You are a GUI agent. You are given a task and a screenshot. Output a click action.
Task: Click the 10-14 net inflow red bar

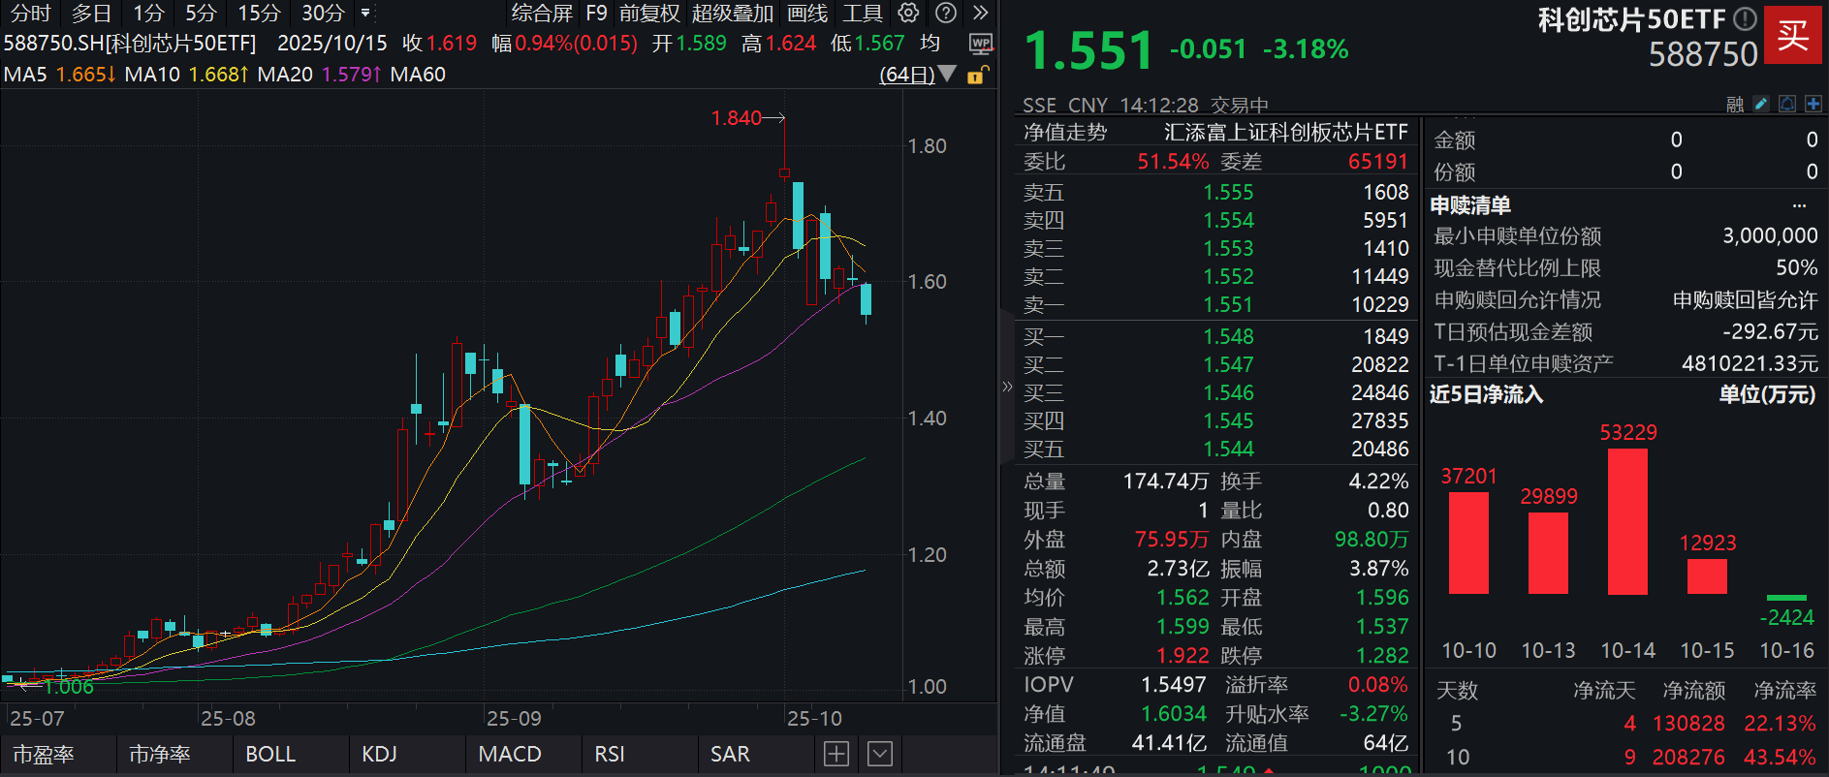point(1627,521)
